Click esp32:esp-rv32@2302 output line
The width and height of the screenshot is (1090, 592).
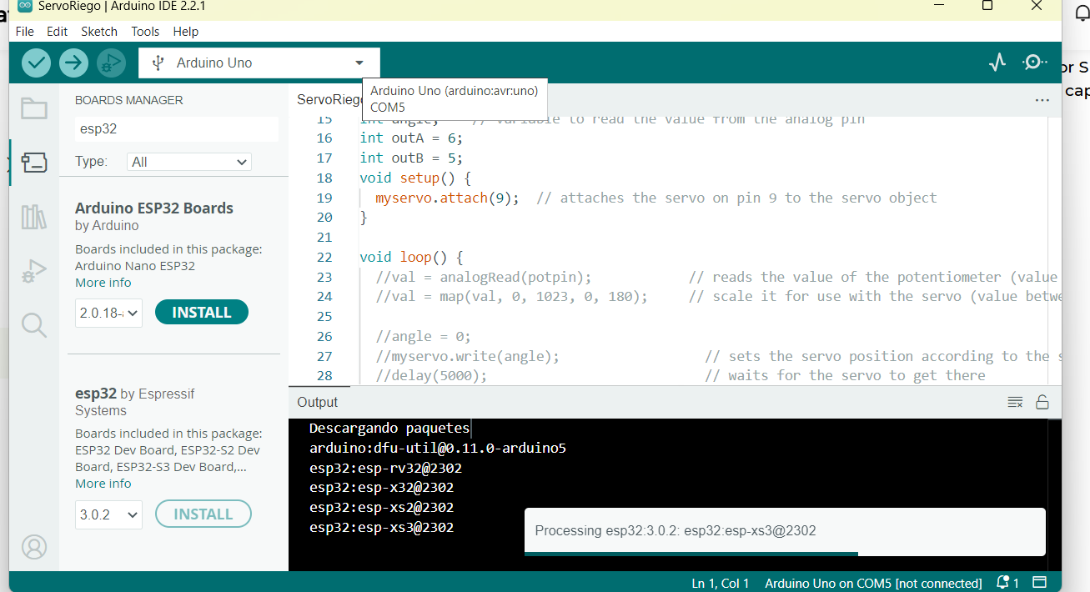[x=385, y=469]
